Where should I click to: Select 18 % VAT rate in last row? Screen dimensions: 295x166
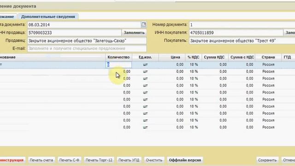pyautogui.click(x=194, y=127)
